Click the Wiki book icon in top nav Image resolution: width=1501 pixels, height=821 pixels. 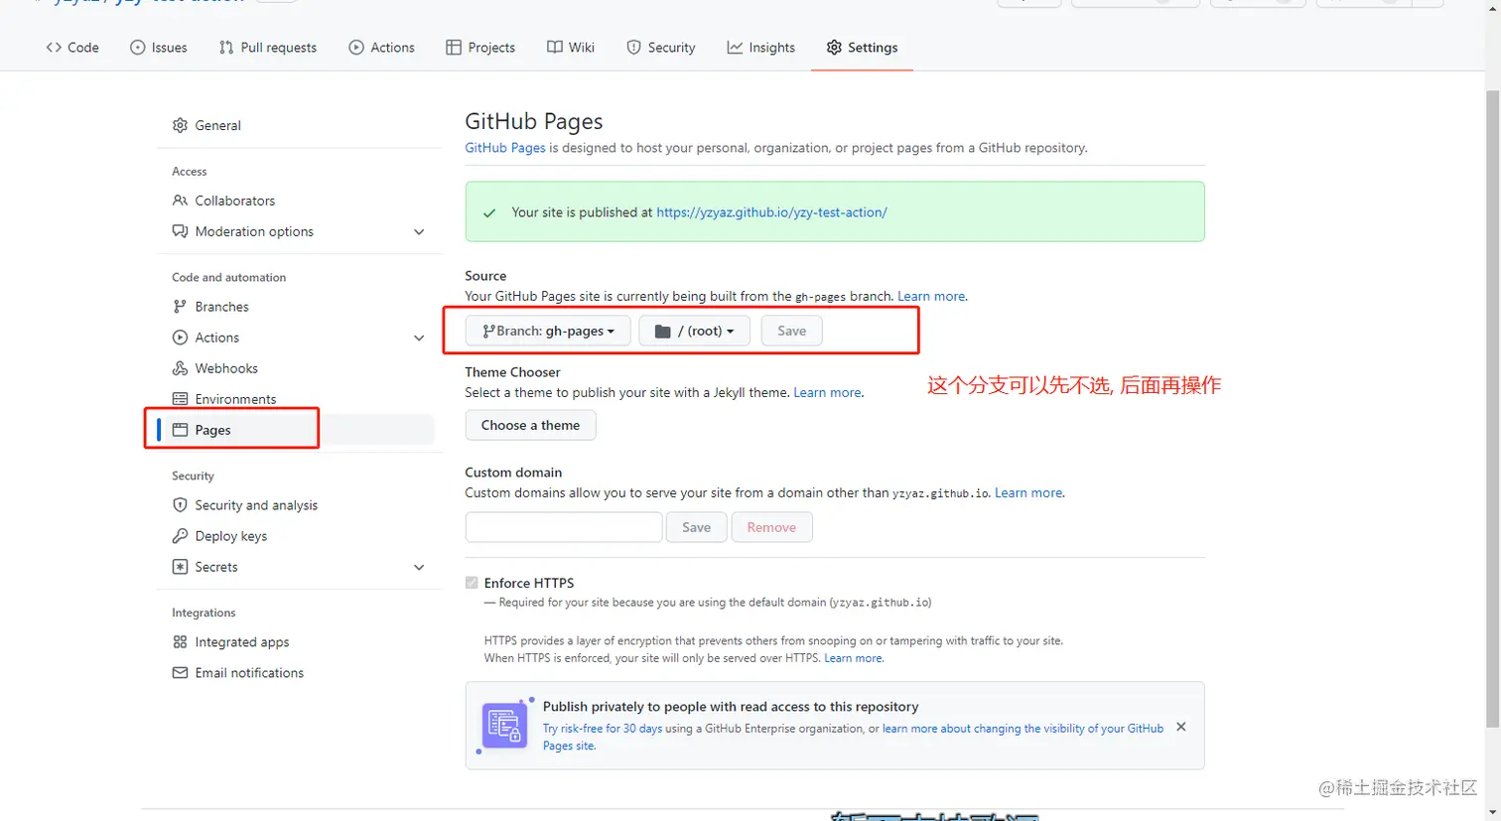point(555,48)
